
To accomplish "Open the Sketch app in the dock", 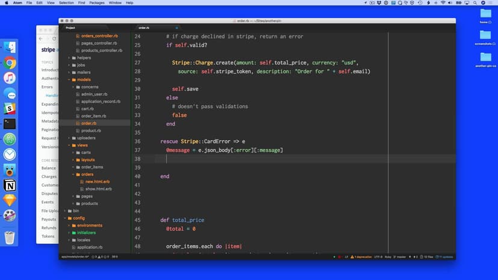I will [x=10, y=201].
